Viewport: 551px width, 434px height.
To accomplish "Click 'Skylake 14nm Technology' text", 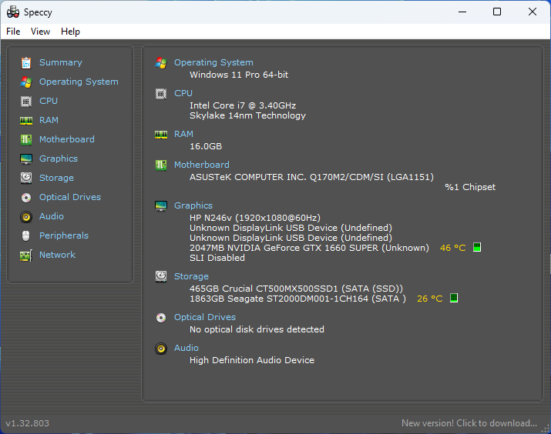I will click(247, 115).
